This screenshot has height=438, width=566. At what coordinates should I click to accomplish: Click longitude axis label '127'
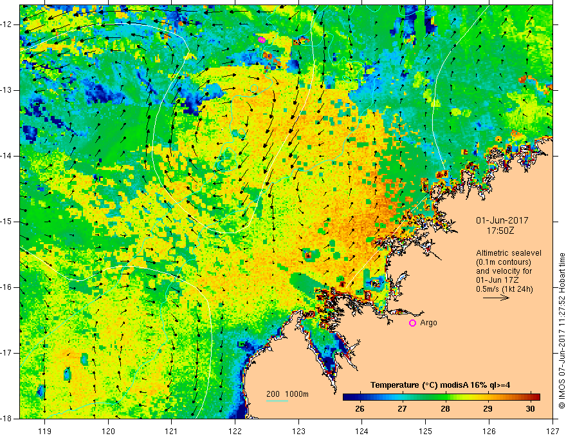pos(552,431)
